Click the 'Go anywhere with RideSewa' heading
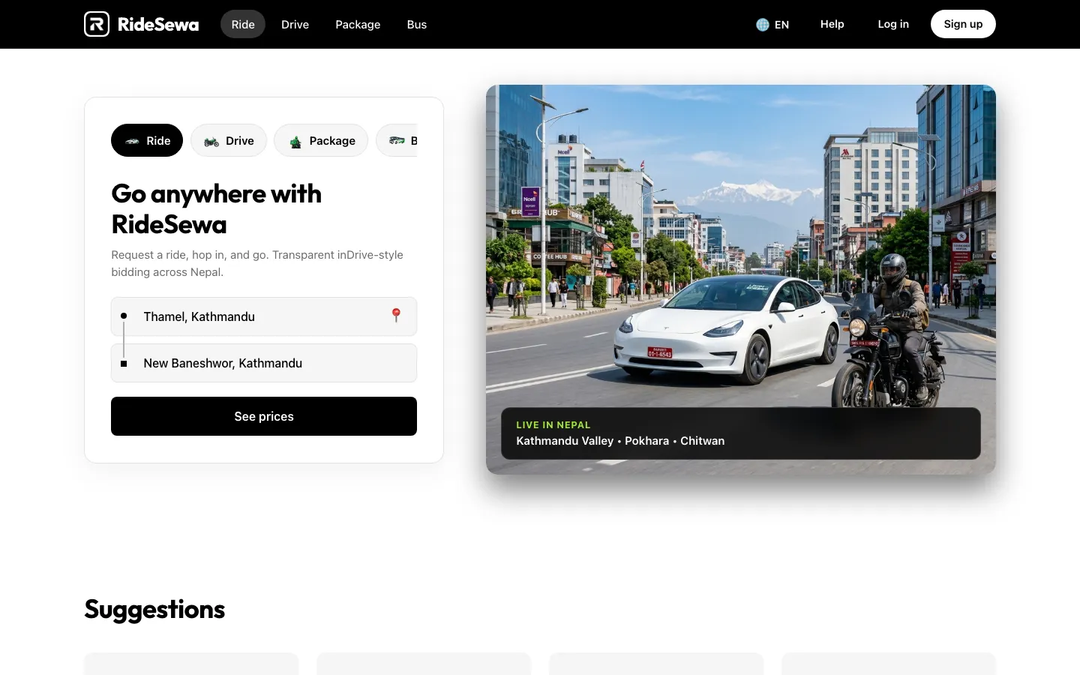 [217, 208]
